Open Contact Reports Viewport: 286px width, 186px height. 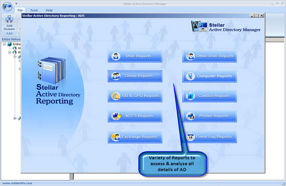click(210, 96)
